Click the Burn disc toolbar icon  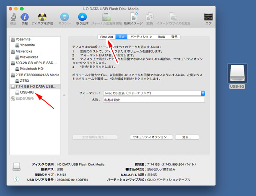coord(42,17)
